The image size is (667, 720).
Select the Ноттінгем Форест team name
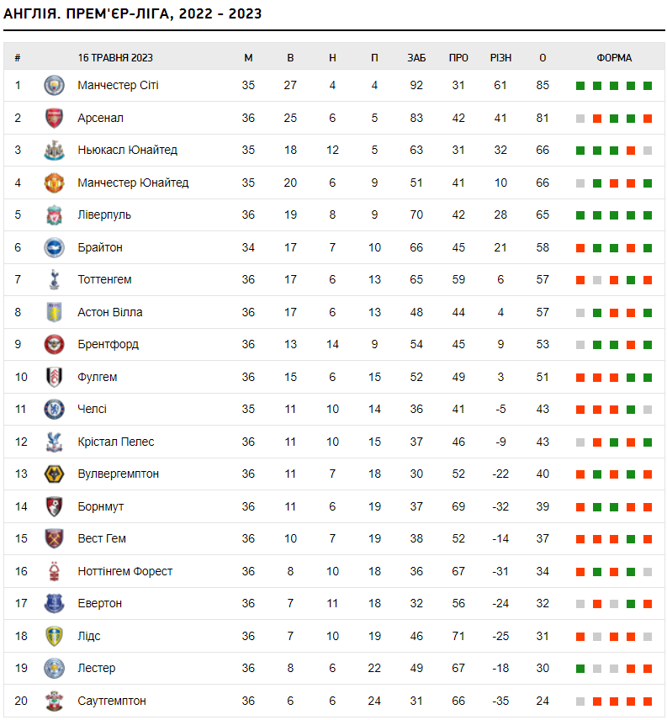(124, 571)
